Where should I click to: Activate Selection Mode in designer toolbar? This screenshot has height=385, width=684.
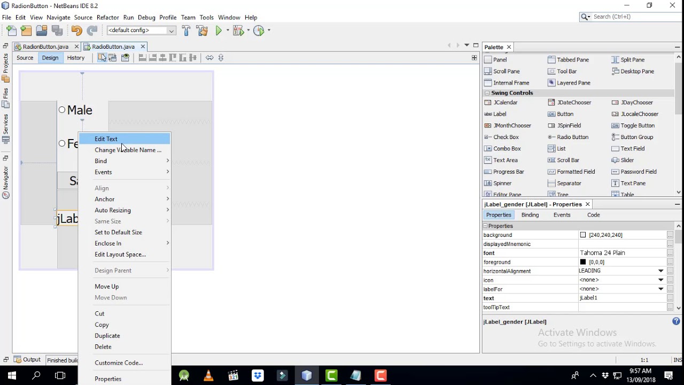[102, 58]
